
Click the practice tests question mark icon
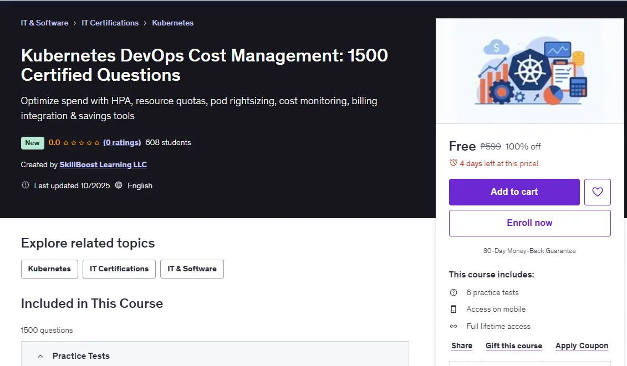pos(453,292)
